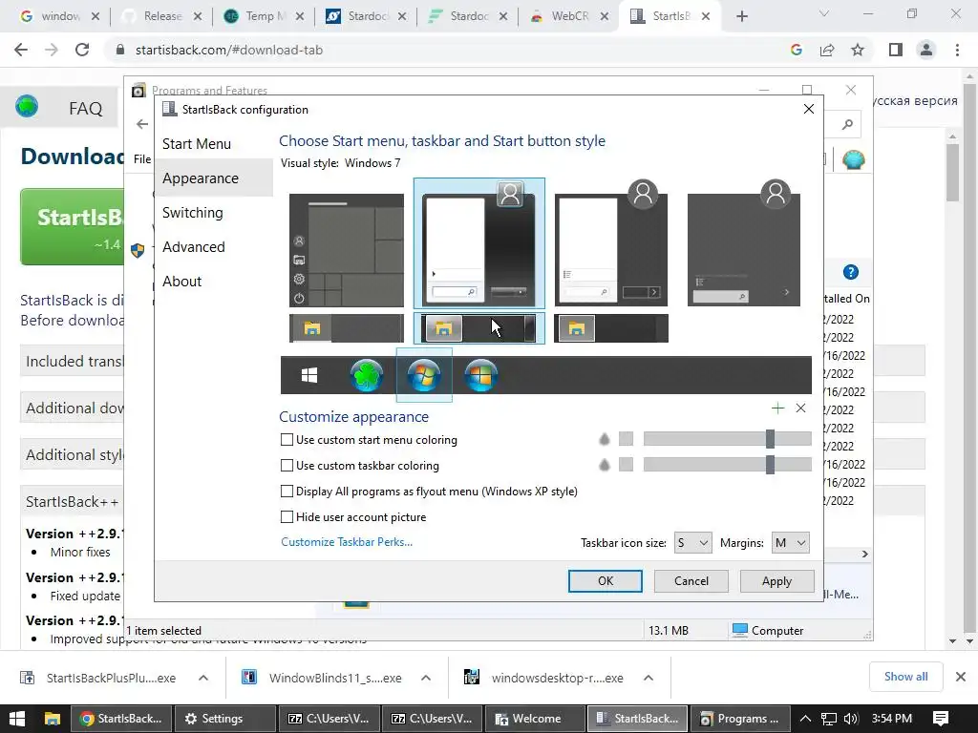The image size is (978, 733).
Task: Enable Use custom taskbar coloring
Action: tap(287, 466)
